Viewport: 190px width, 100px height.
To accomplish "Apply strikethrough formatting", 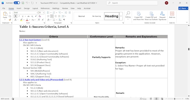I will pos(28,16).
